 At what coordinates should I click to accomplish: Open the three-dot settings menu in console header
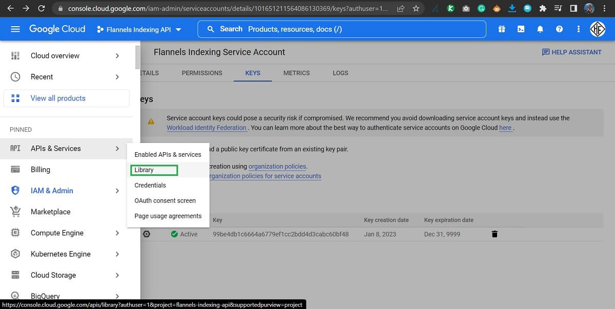[x=579, y=29]
